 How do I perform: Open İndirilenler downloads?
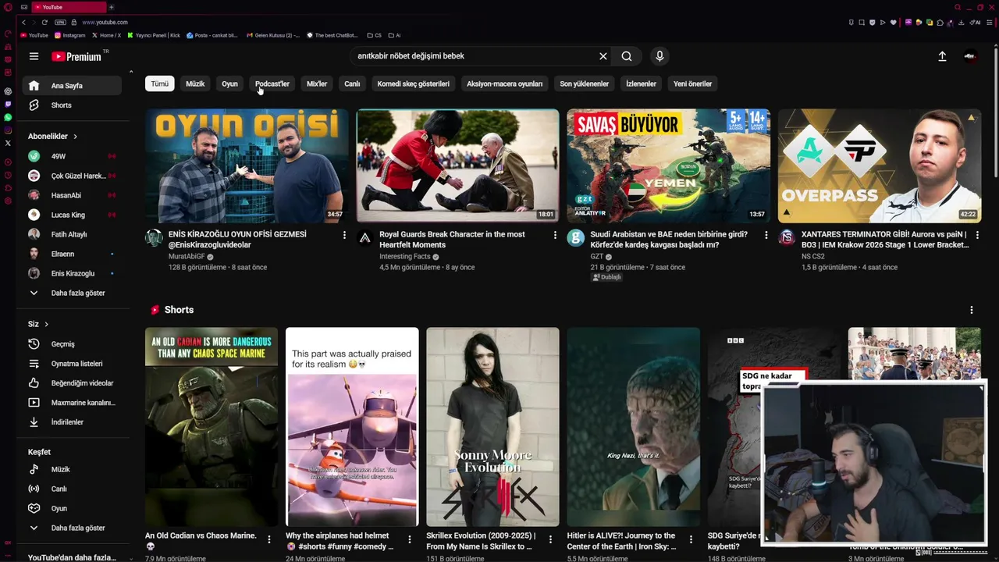[x=70, y=422]
